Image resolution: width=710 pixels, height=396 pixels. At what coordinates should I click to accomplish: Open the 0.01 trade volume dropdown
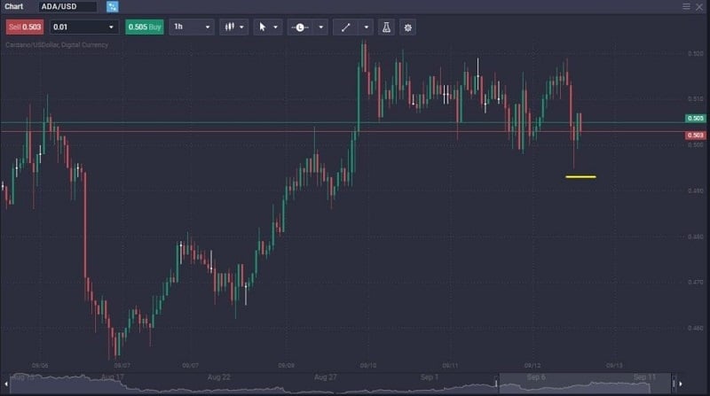[83, 27]
